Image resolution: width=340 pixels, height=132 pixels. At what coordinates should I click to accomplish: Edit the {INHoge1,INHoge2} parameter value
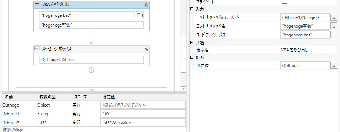(305, 17)
